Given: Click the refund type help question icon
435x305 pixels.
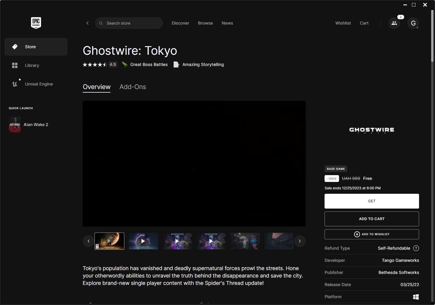Looking at the screenshot, I should (x=416, y=248).
